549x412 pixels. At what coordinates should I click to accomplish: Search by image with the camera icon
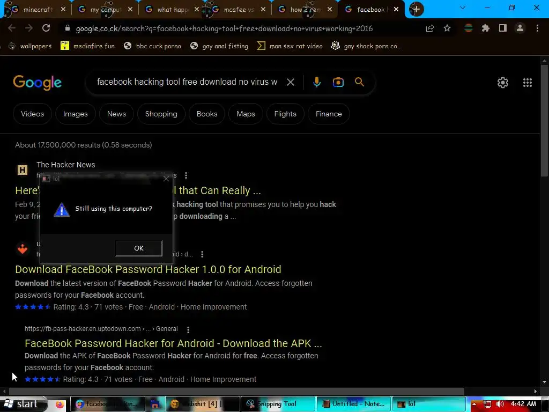point(338,82)
